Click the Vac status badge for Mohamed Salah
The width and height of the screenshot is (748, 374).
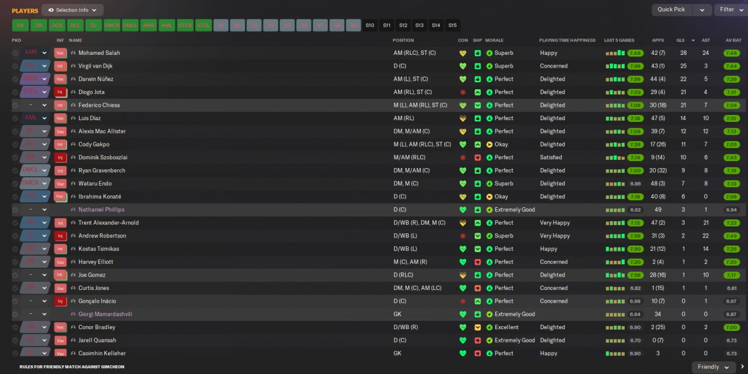coord(60,53)
